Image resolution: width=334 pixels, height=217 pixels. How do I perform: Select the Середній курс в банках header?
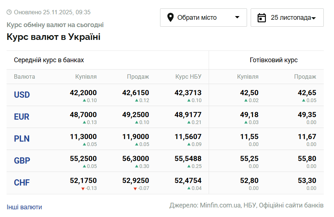click(49, 60)
